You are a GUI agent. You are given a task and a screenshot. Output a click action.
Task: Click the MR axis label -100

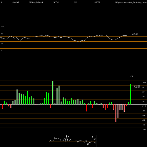(x=144, y=130)
